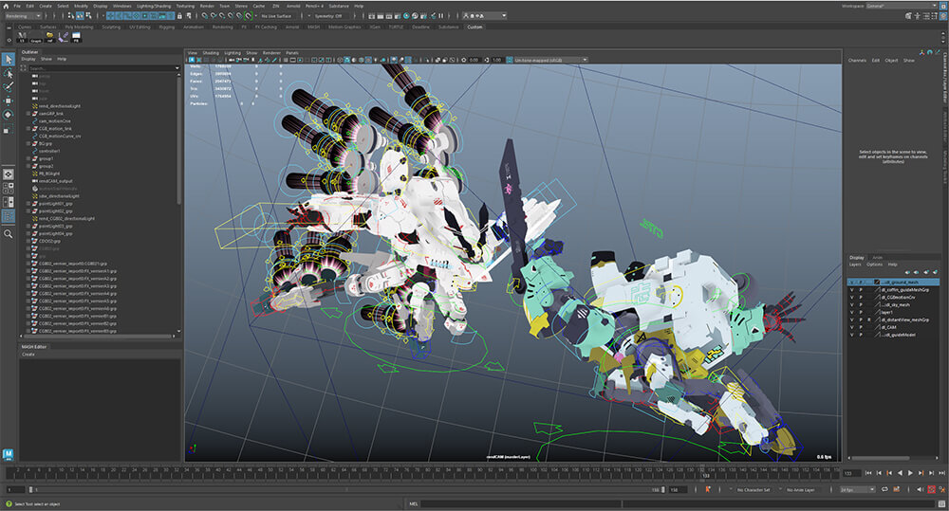Click the layer editor horizontal scrollbar
949x511 pixels.
pyautogui.click(x=881, y=459)
